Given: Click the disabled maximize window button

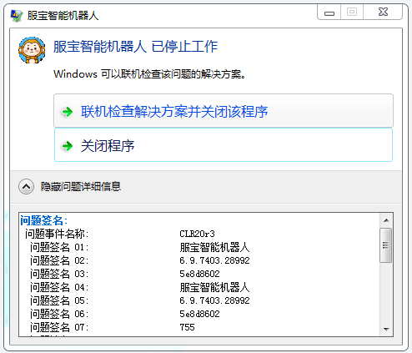Looking at the screenshot, I should click(352, 13).
